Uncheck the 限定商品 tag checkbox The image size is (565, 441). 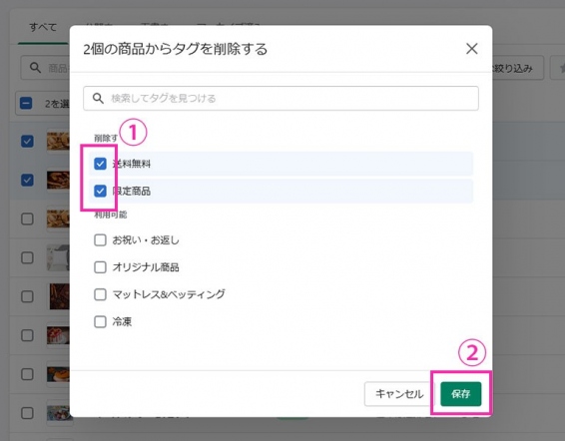click(100, 191)
